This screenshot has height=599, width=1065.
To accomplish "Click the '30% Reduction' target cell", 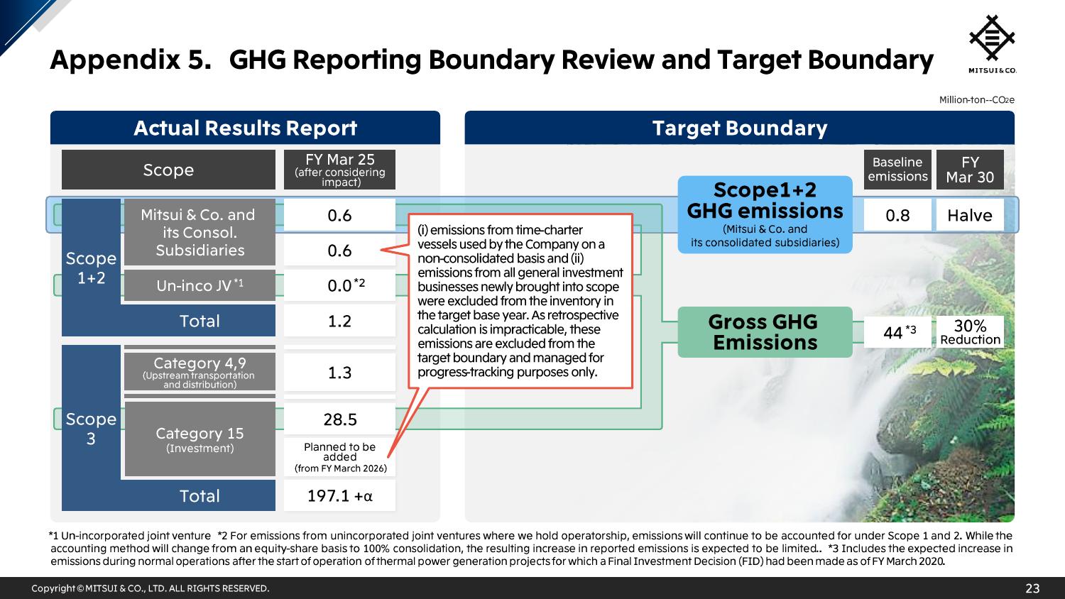I will [970, 331].
